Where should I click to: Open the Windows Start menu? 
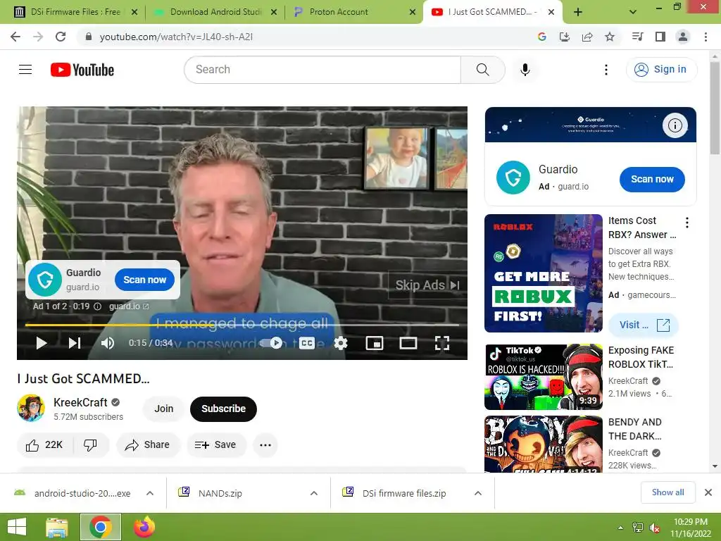pyautogui.click(x=17, y=527)
